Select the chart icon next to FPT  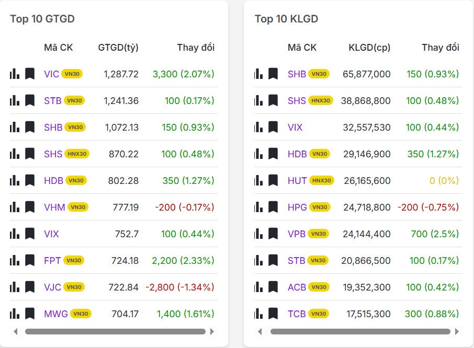(x=14, y=260)
